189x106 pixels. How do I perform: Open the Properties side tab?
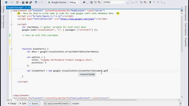pos(186,42)
